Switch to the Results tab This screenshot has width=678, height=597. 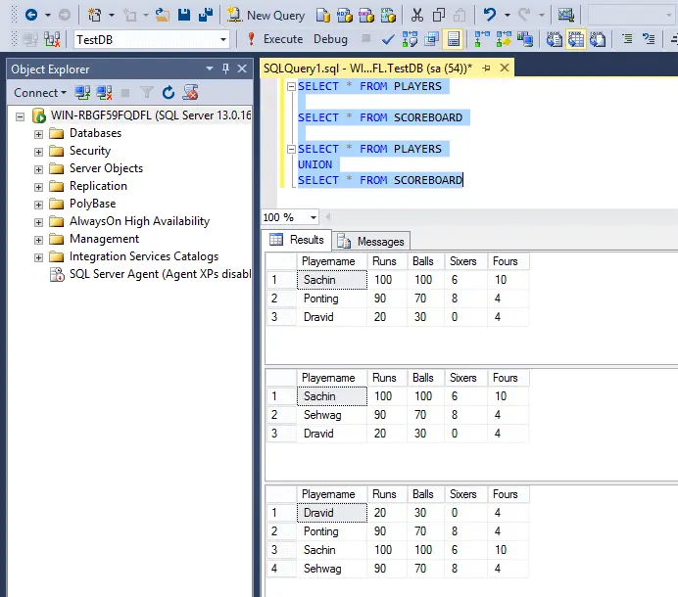coord(297,240)
